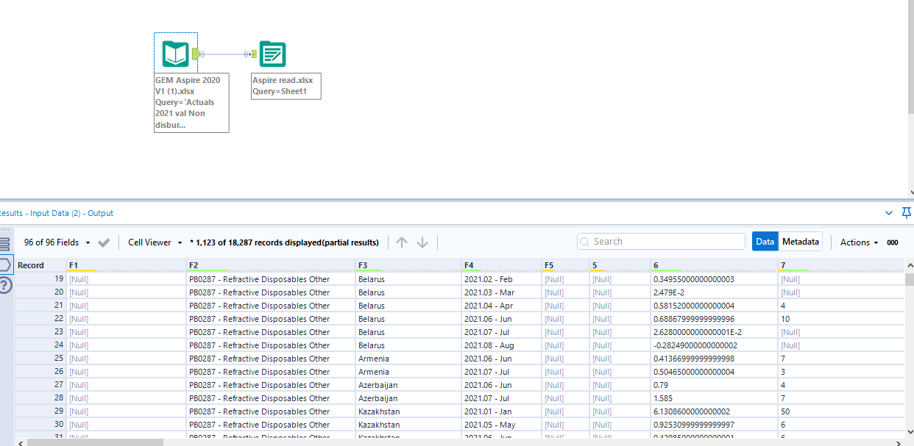914x446 pixels.
Task: Click the vertical scrollbar of the results grid
Action: pyautogui.click(x=910, y=280)
